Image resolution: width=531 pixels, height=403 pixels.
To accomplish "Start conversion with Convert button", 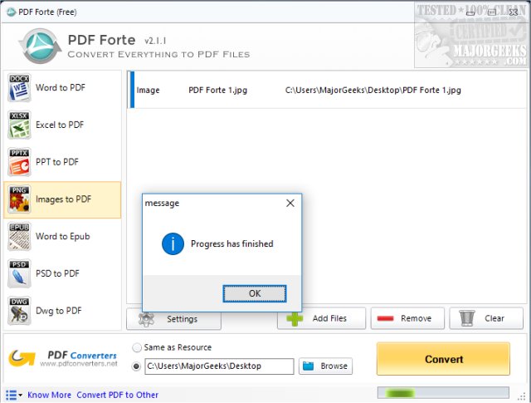I will (x=443, y=359).
